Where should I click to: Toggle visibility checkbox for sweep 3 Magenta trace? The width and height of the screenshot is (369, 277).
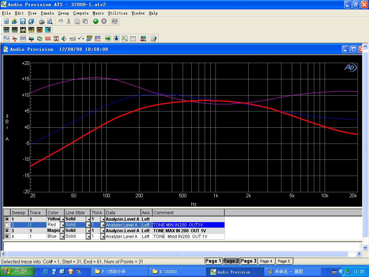tap(7, 231)
